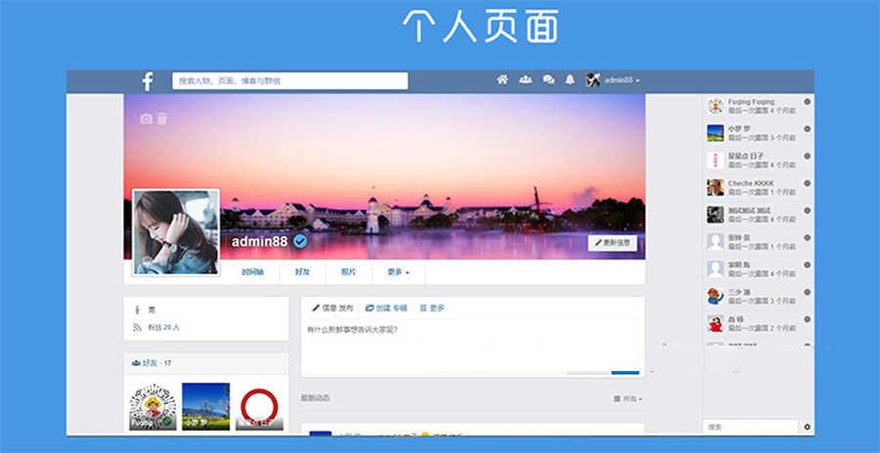
Task: Open the 所有 feed filter dropdown
Action: pyautogui.click(x=628, y=398)
